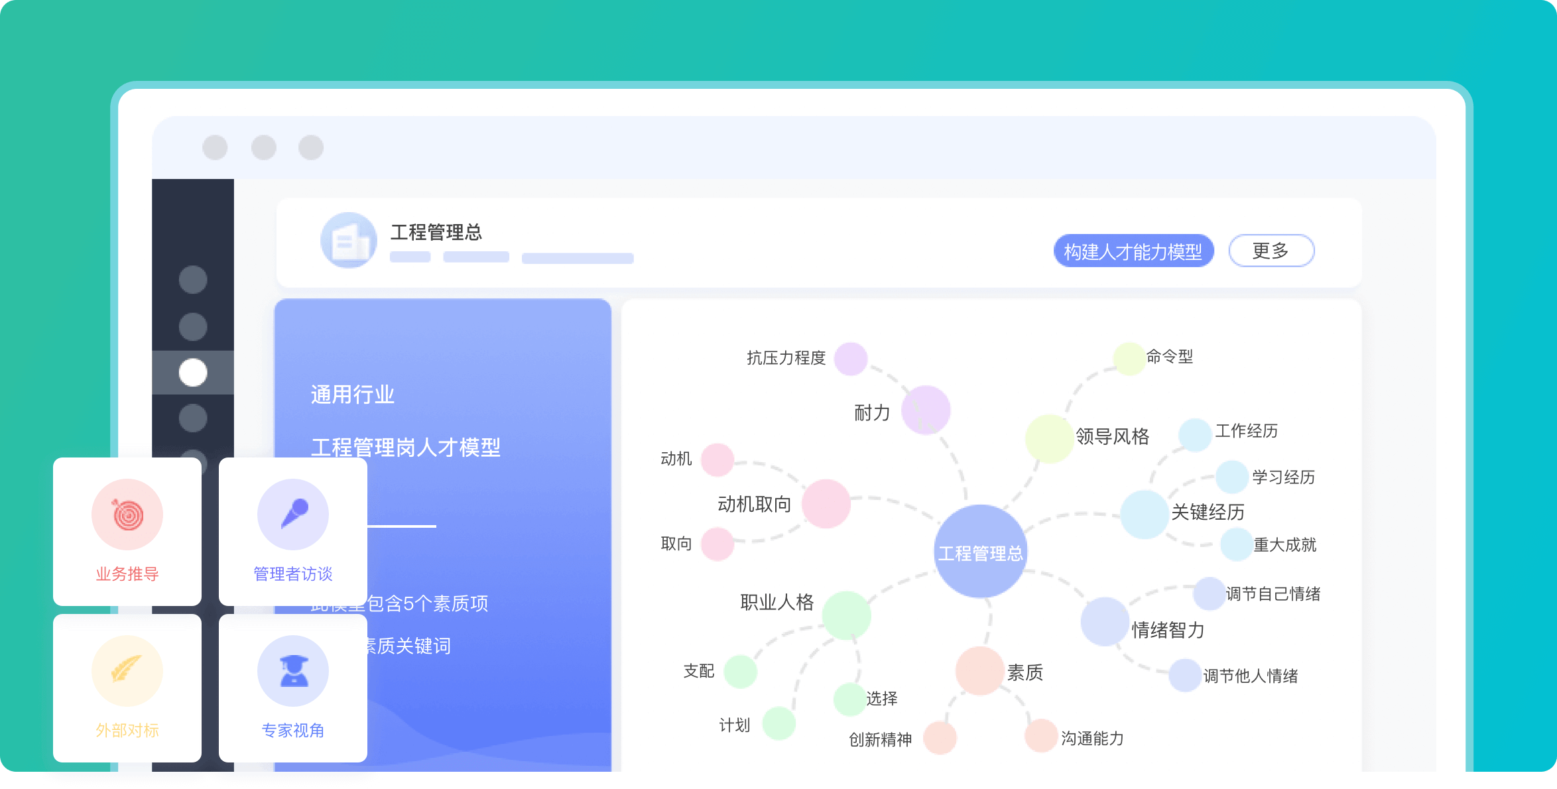
Task: Select the active white sidebar dot
Action: (x=193, y=373)
